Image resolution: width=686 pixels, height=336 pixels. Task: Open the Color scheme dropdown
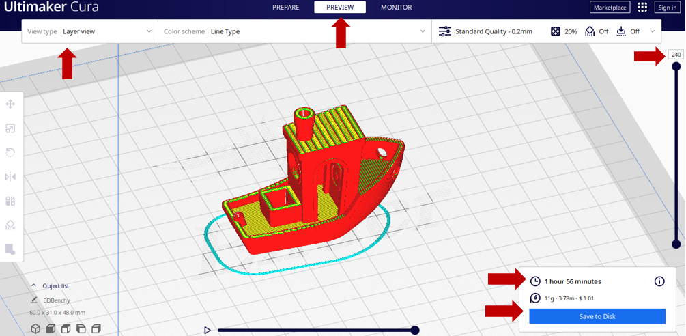[294, 31]
